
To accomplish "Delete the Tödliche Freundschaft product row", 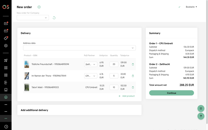I will (x=133, y=64).
